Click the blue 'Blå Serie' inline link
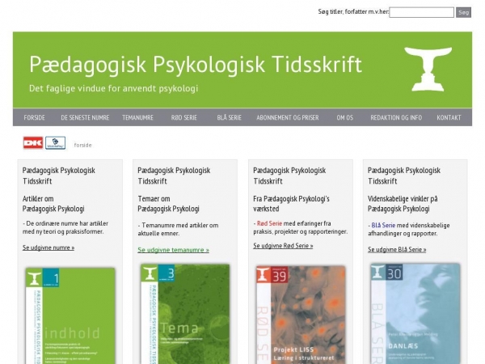This screenshot has width=485, height=364. 383,226
